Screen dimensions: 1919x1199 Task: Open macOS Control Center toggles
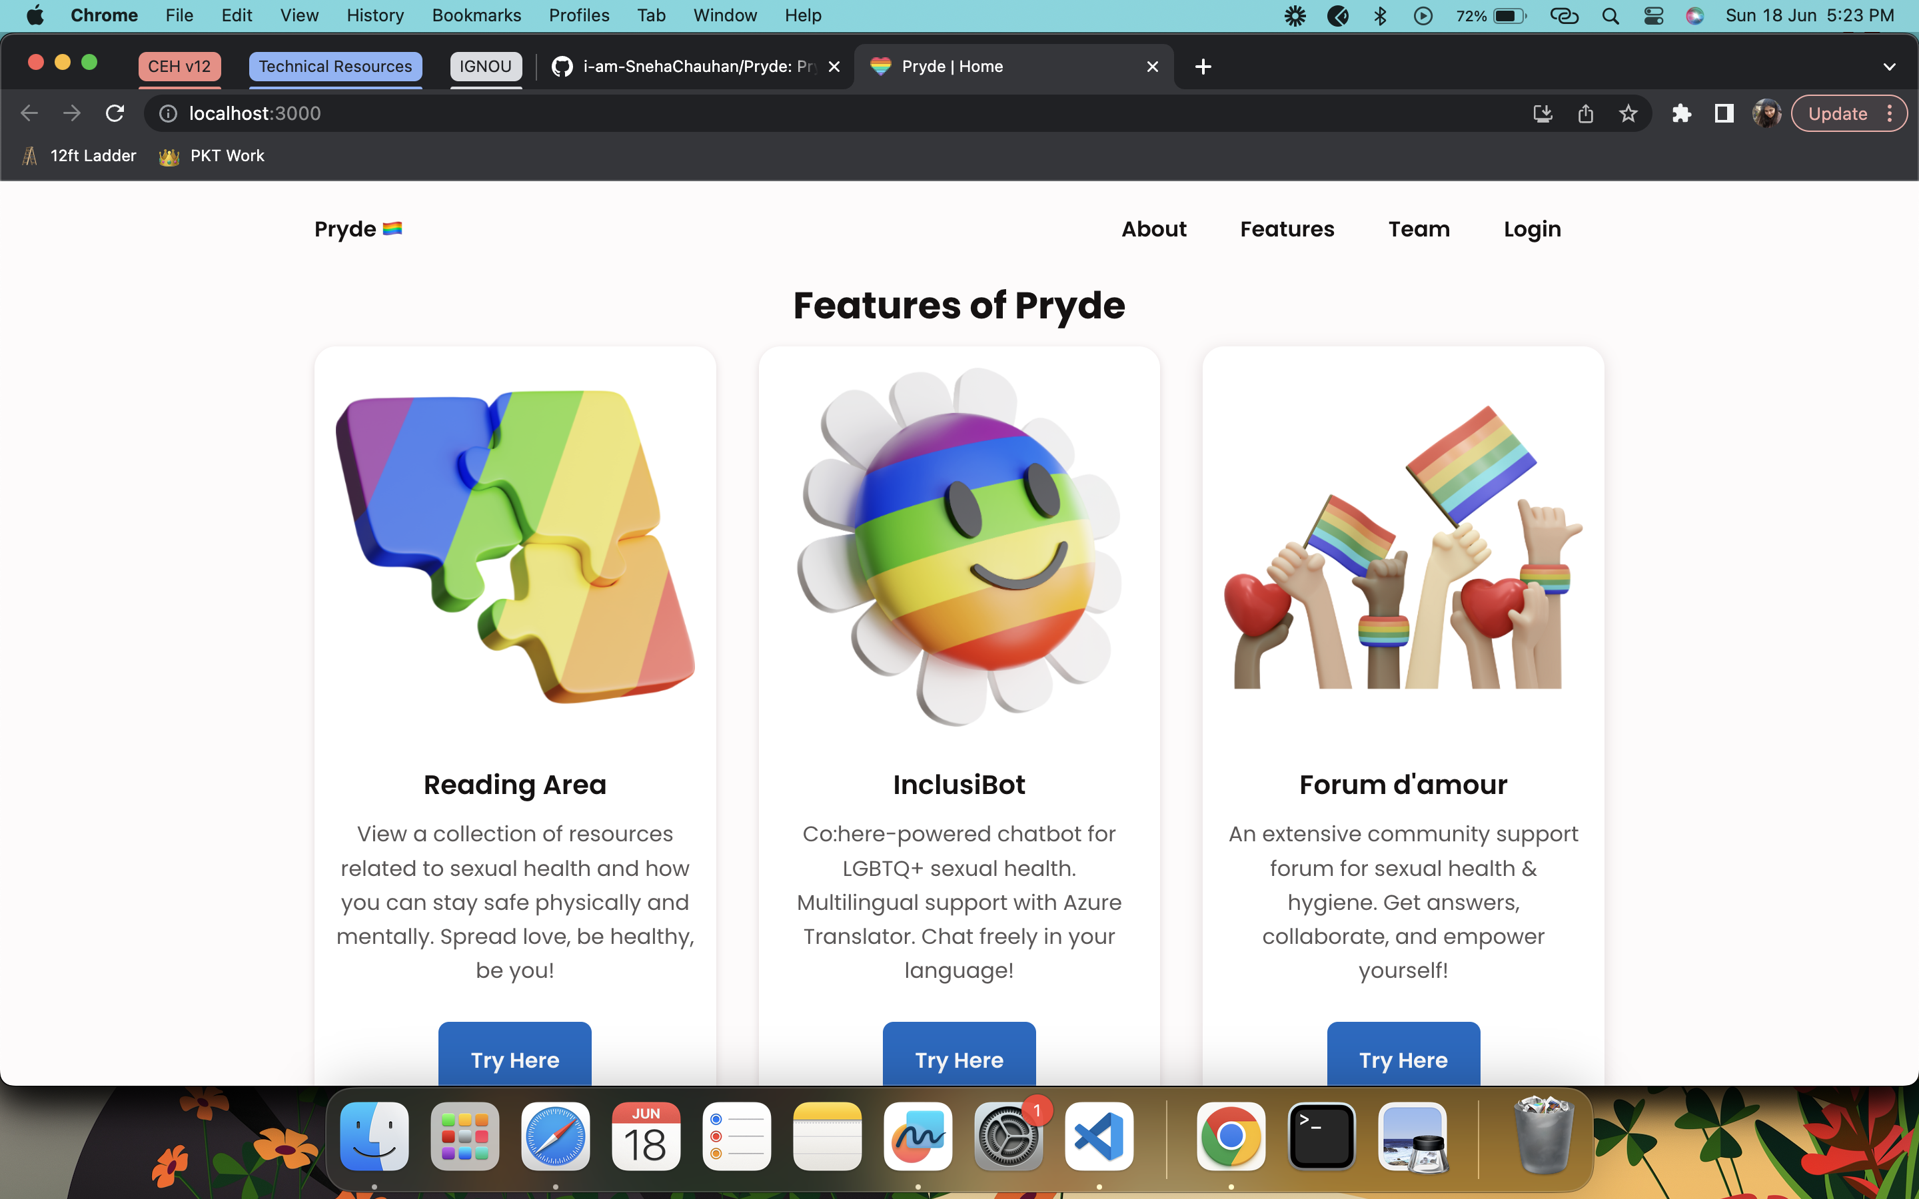pos(1653,16)
